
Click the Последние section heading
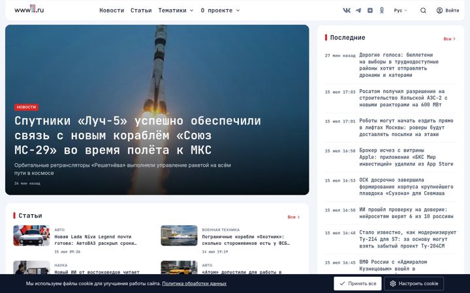click(347, 38)
